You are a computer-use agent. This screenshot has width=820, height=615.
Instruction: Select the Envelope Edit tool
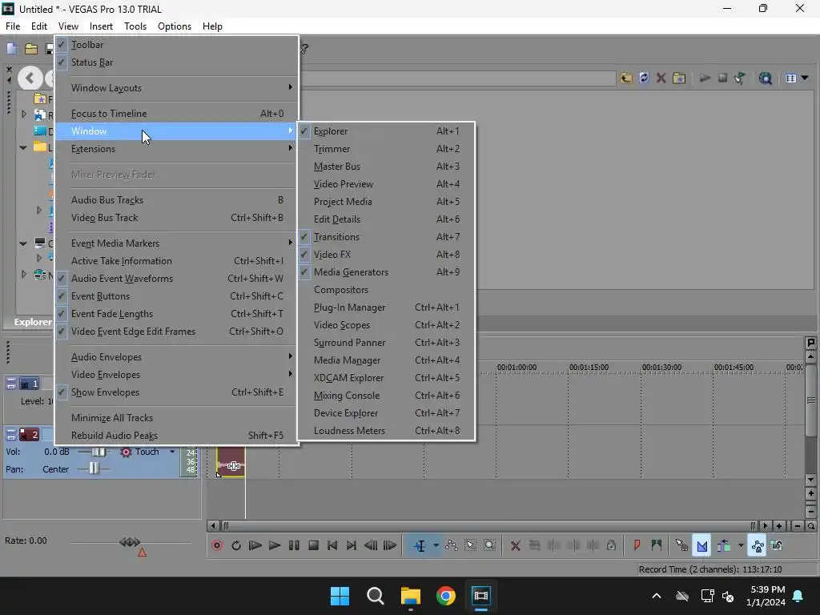pyautogui.click(x=452, y=545)
